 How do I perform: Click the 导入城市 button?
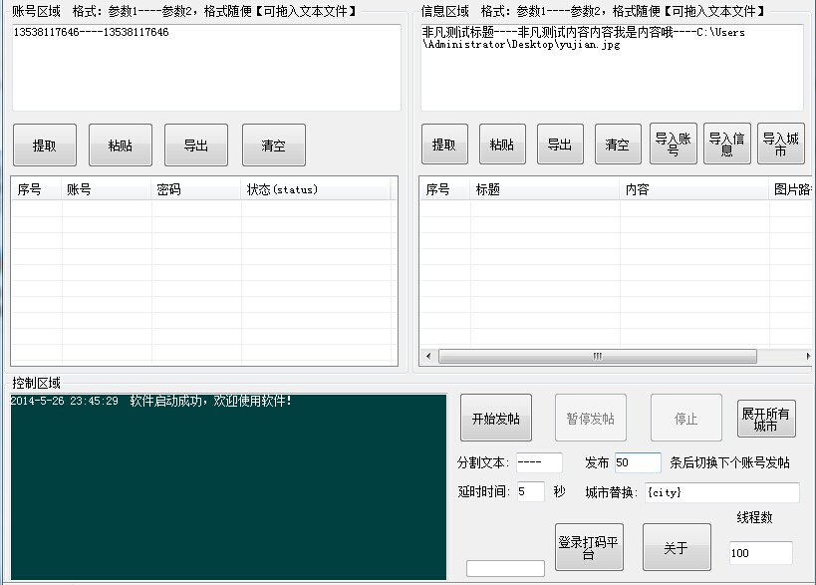(778, 145)
